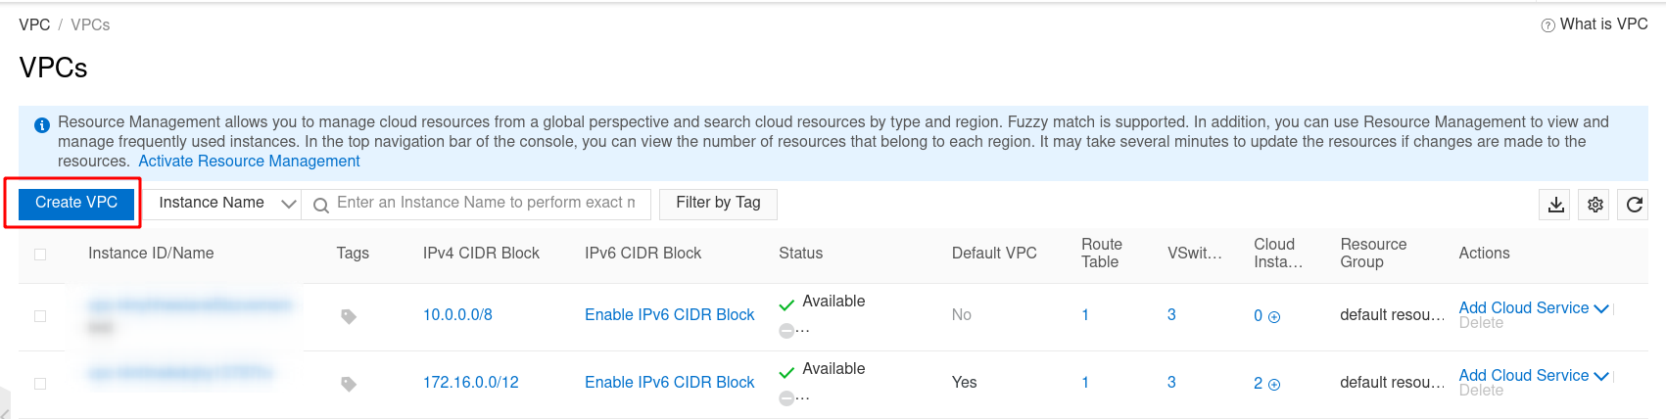This screenshot has height=419, width=1666.
Task: Click the help icon next to What is VPC
Action: coord(1547,25)
